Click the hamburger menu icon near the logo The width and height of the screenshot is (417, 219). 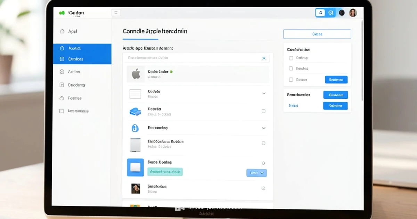tap(116, 12)
